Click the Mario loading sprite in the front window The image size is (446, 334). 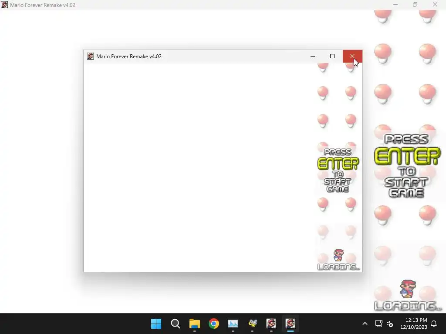point(338,255)
